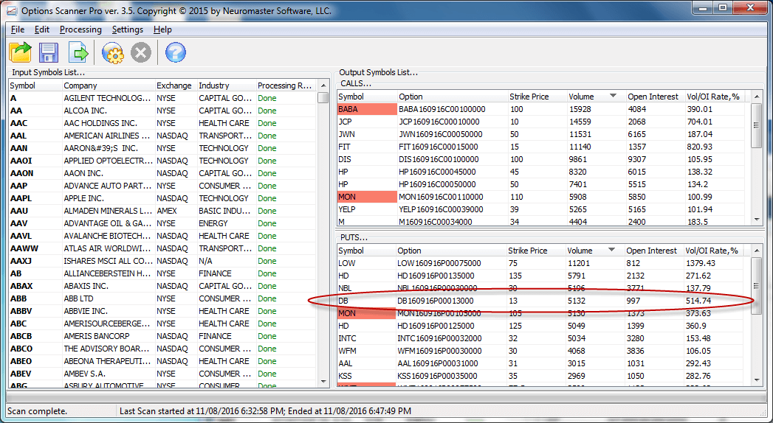Select highlighted BABA symbol in CALLS
The image size is (773, 423).
pyautogui.click(x=367, y=109)
